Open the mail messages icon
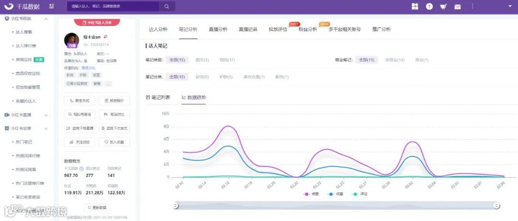518x221 pixels. click(x=457, y=7)
